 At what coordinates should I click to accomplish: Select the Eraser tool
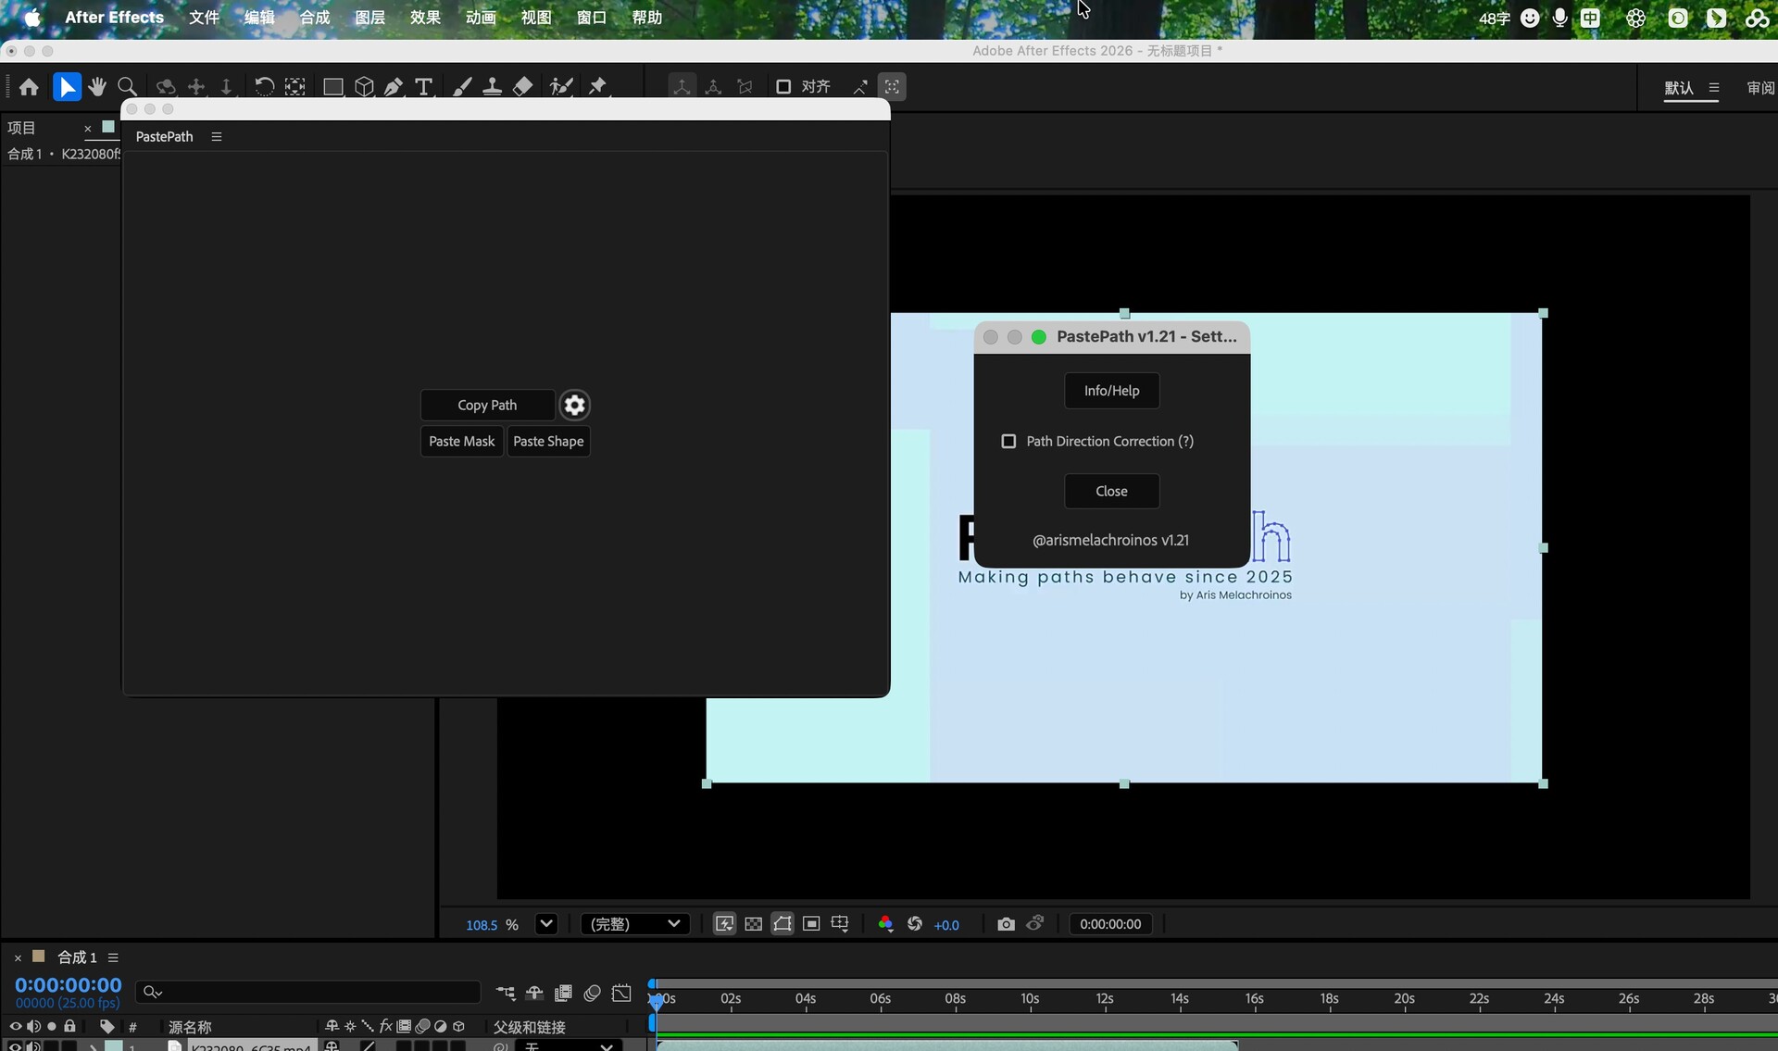tap(523, 87)
